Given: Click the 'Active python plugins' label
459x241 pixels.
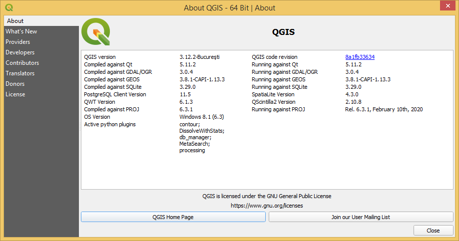Looking at the screenshot, I should click(110, 124).
